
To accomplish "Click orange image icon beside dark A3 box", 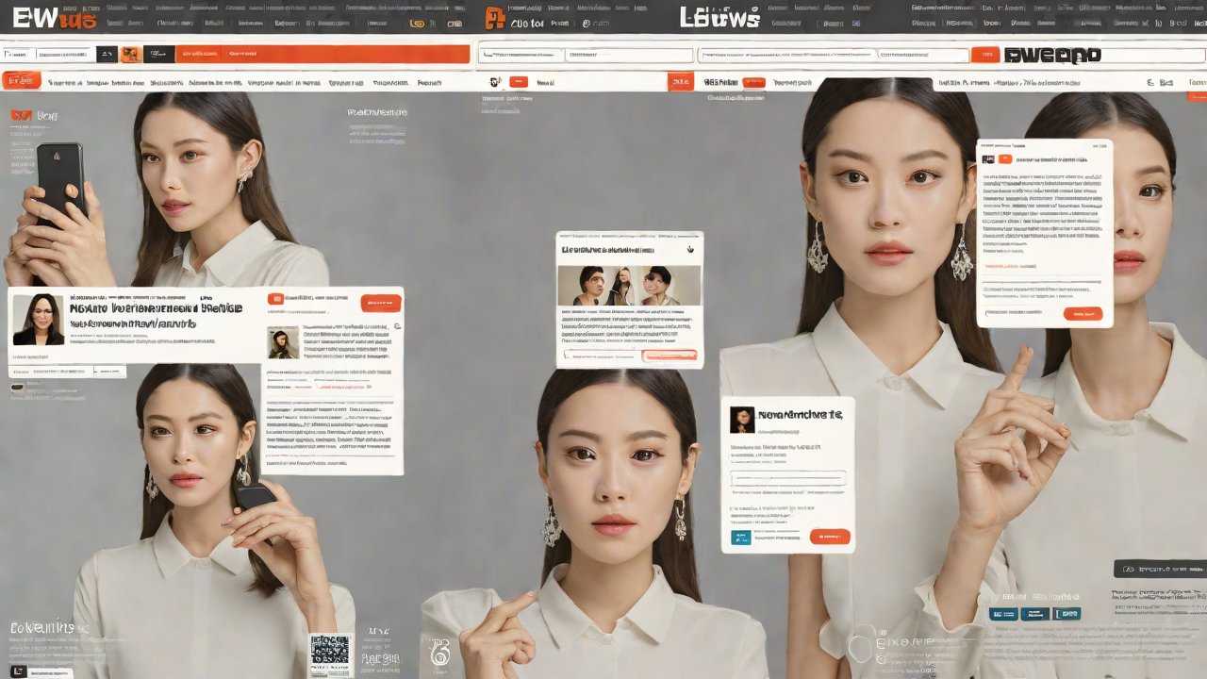I will point(130,55).
